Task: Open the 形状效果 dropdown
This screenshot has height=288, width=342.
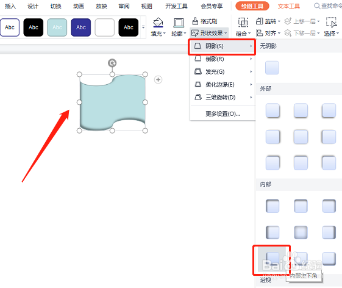Action: (x=209, y=33)
